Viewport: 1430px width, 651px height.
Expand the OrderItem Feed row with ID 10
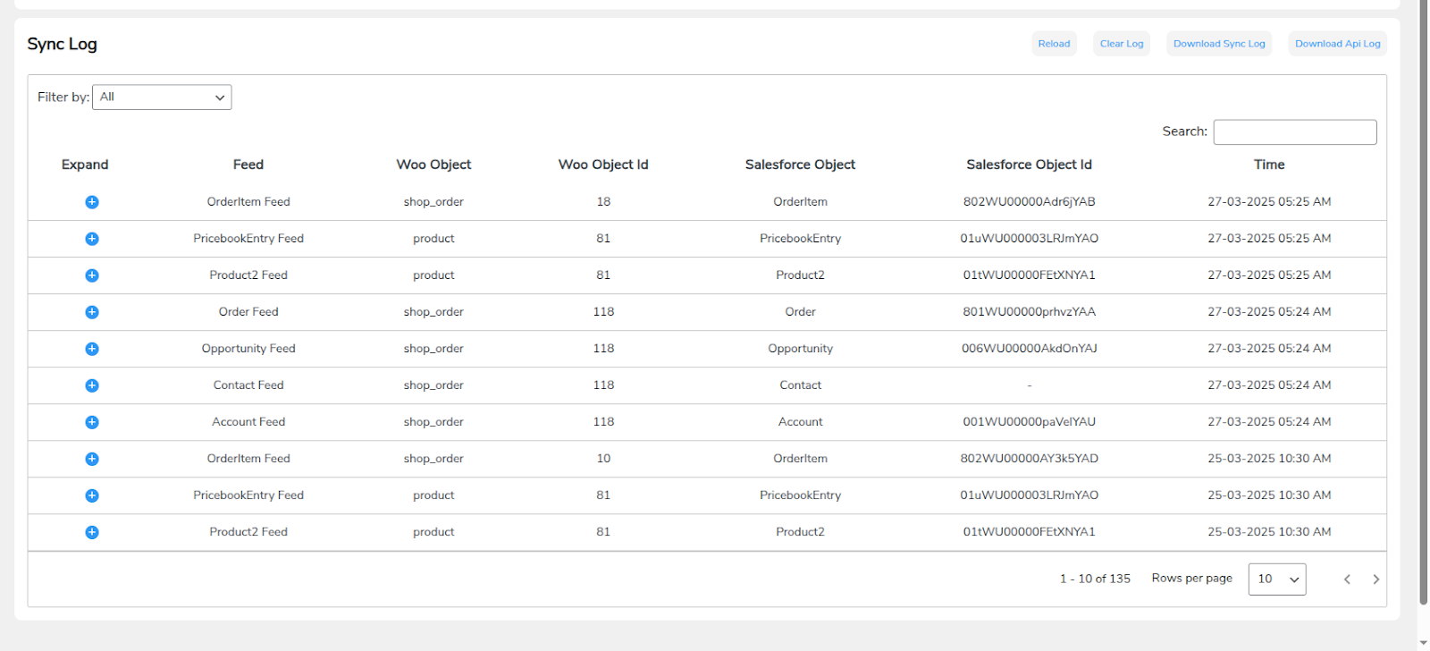[x=92, y=459]
